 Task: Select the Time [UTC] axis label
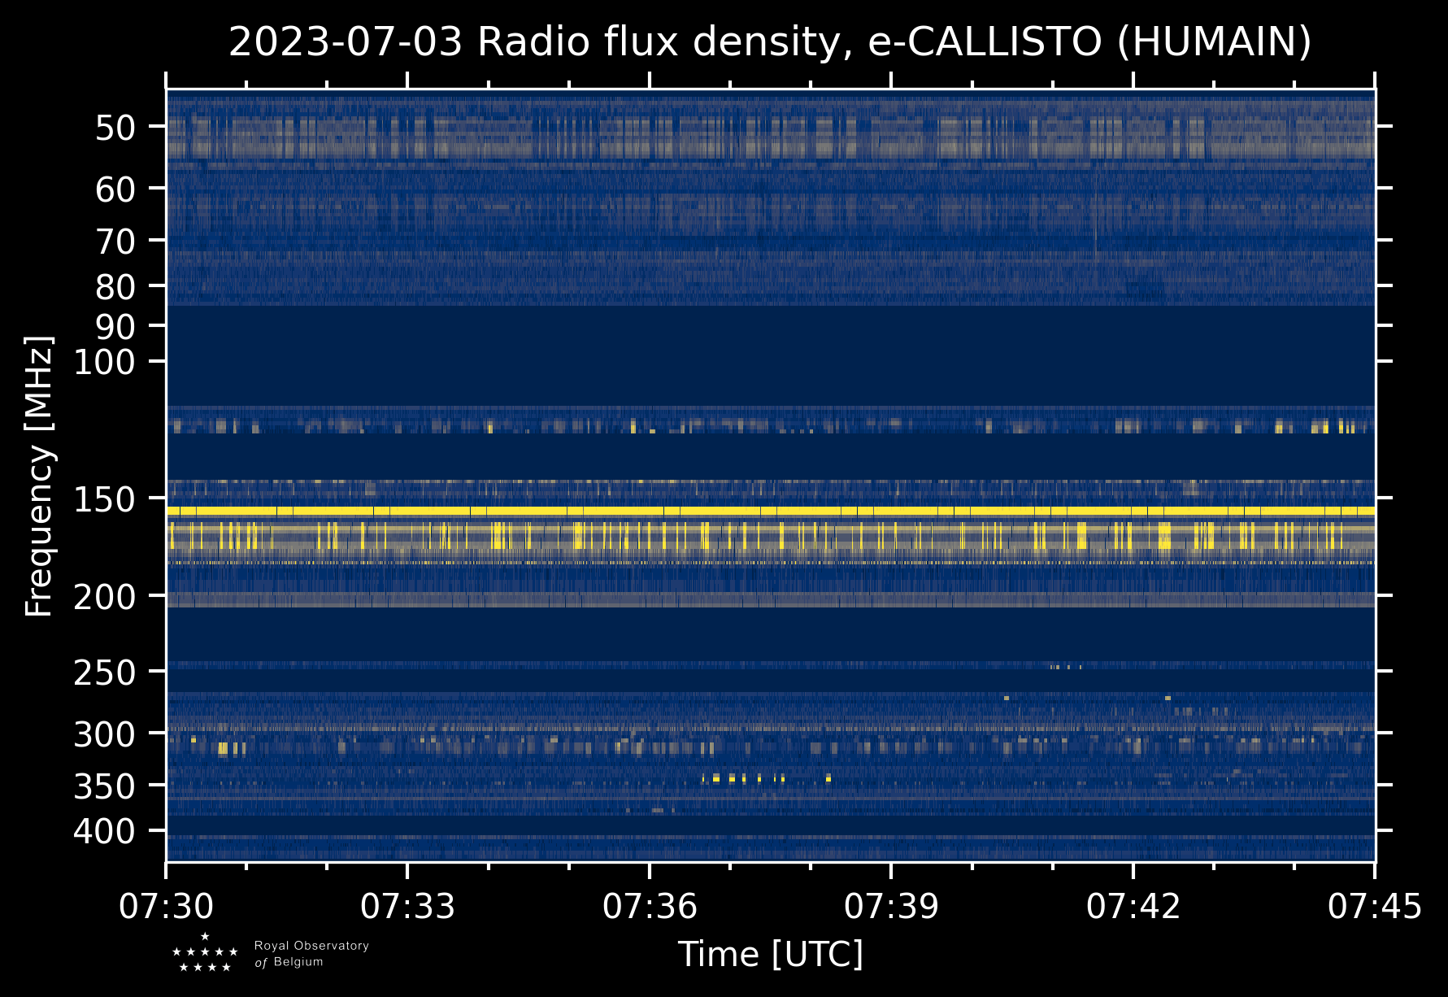click(770, 954)
